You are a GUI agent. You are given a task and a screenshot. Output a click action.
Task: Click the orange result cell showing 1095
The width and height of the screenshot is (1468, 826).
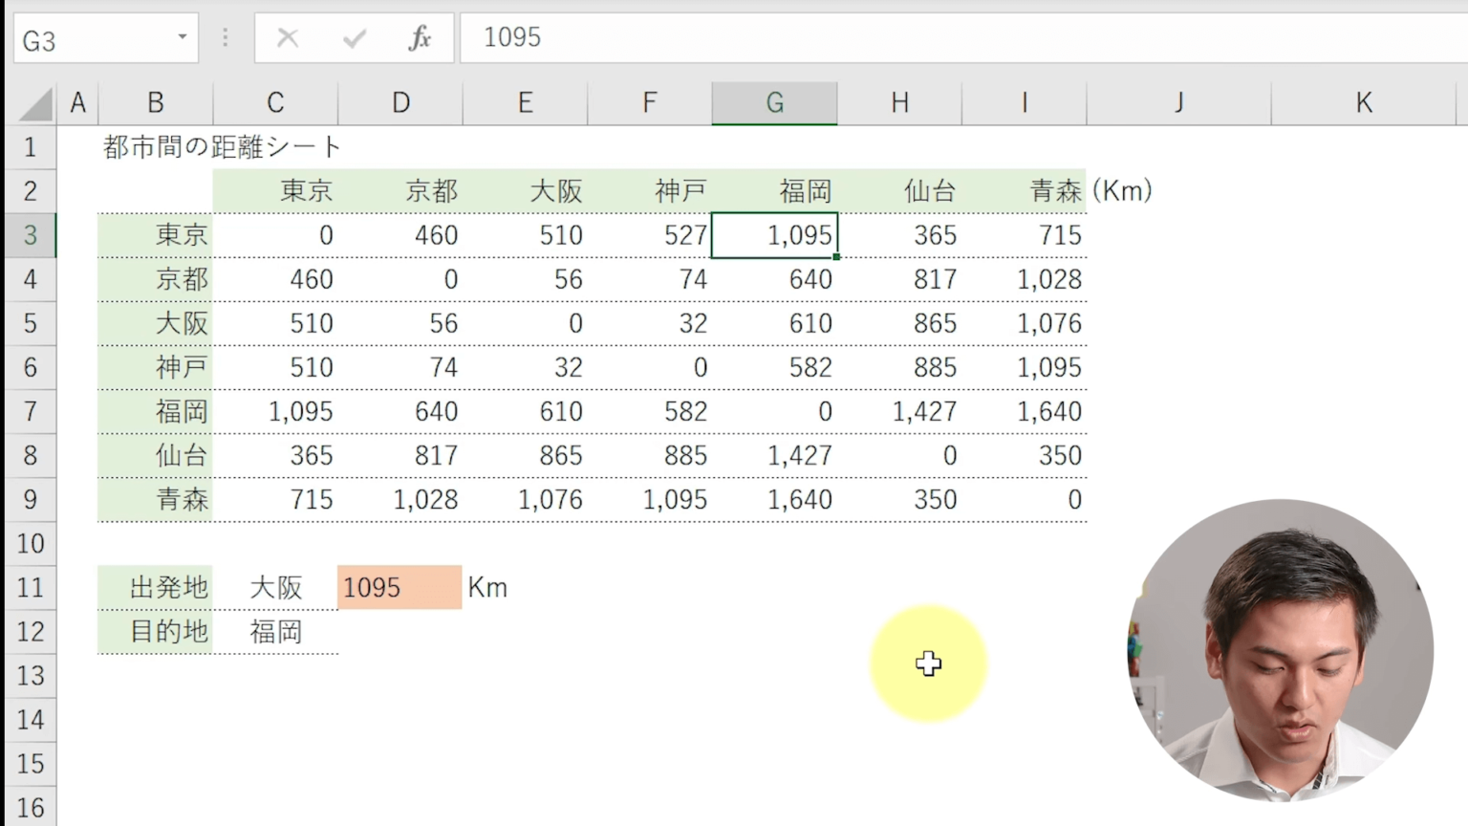point(399,587)
